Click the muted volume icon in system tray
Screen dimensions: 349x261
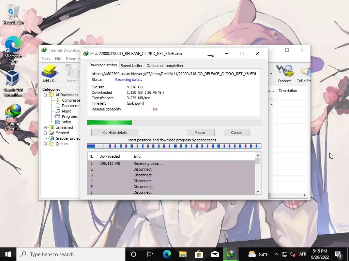(x=292, y=254)
